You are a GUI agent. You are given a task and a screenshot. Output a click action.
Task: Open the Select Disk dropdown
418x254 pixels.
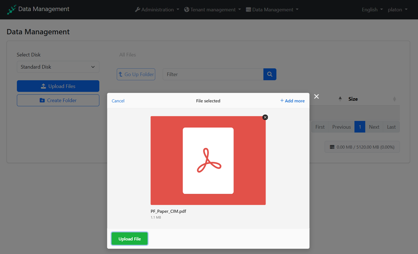point(58,67)
